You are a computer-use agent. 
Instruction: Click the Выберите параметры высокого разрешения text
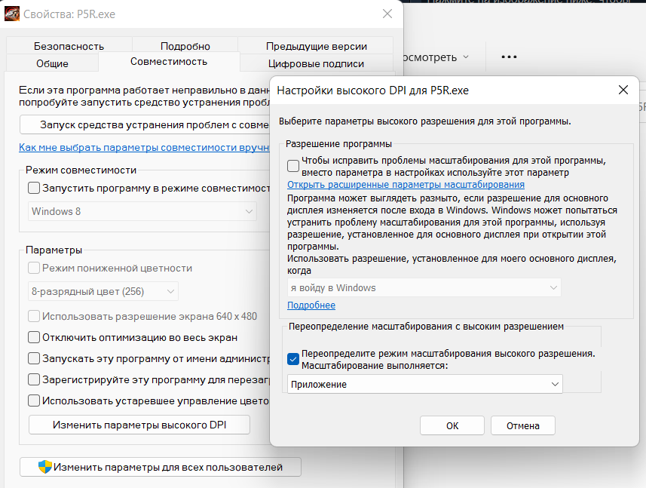(x=424, y=121)
